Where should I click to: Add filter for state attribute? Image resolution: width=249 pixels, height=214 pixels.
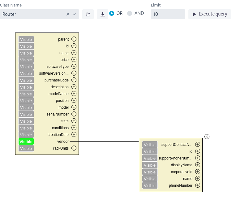pyautogui.click(x=74, y=121)
